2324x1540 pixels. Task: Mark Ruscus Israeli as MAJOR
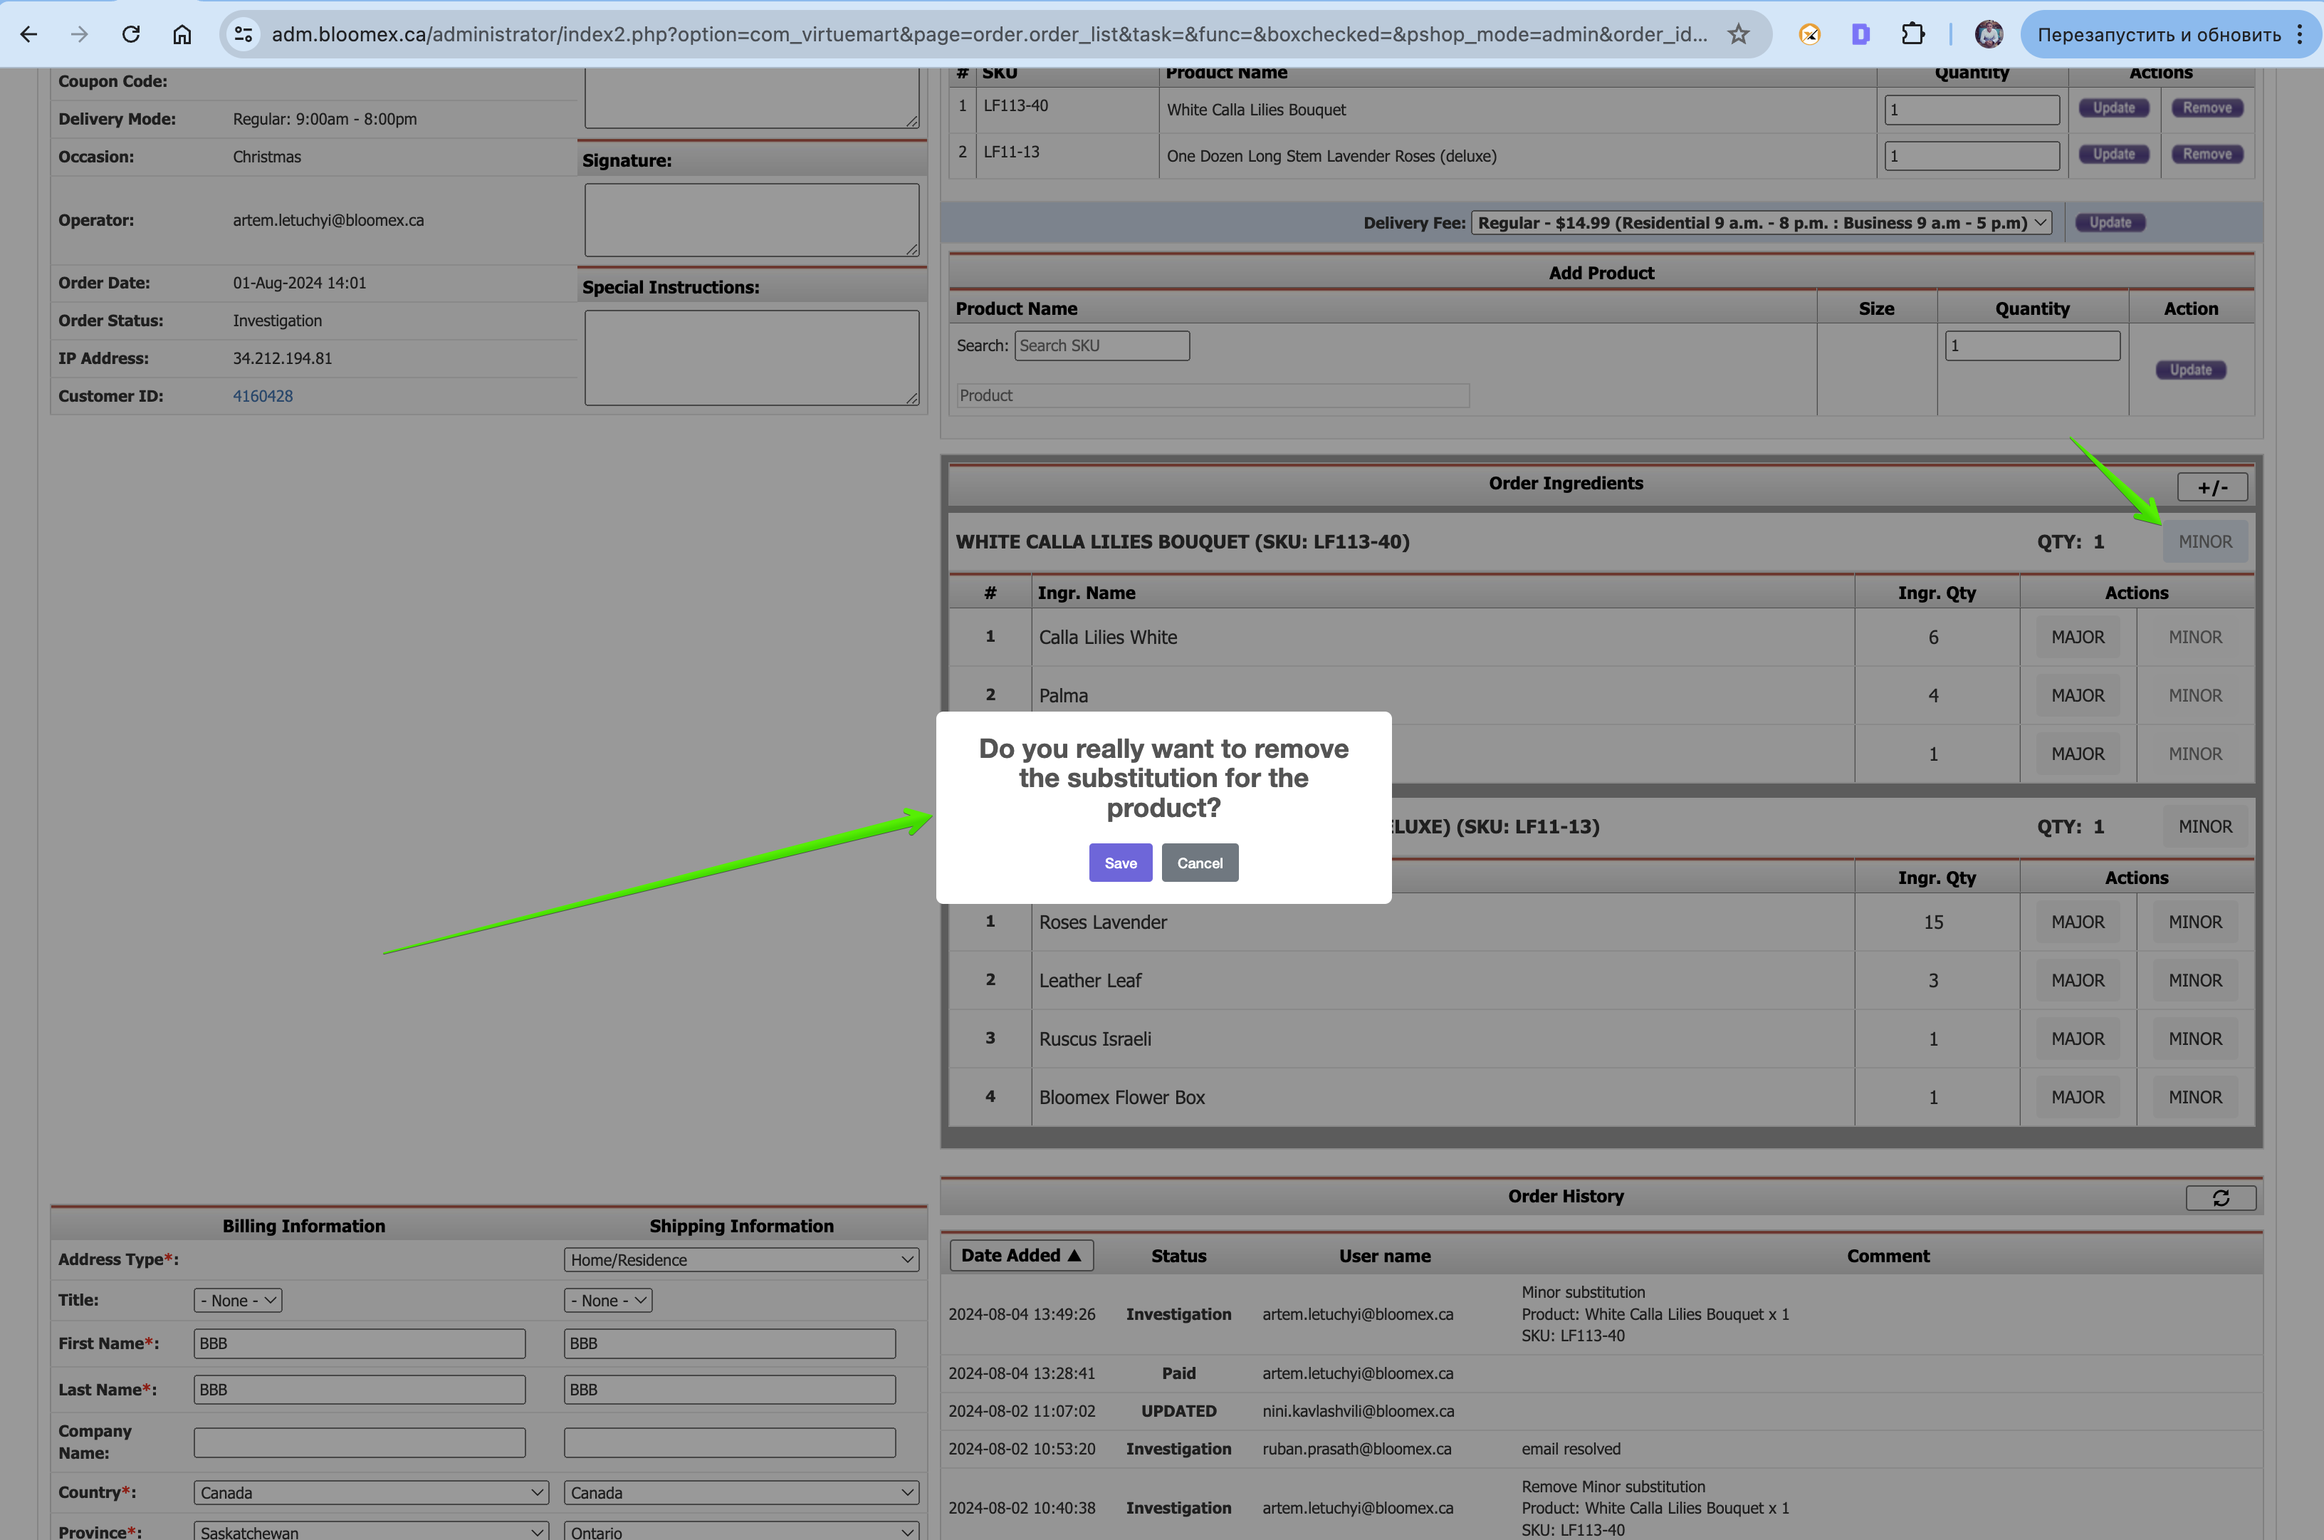(x=2078, y=1039)
